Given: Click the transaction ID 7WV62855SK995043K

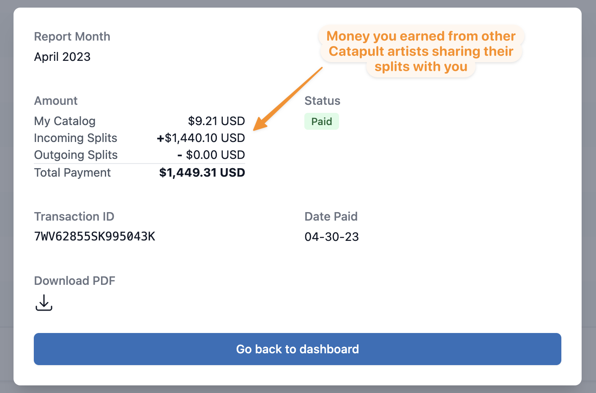Looking at the screenshot, I should pos(95,237).
